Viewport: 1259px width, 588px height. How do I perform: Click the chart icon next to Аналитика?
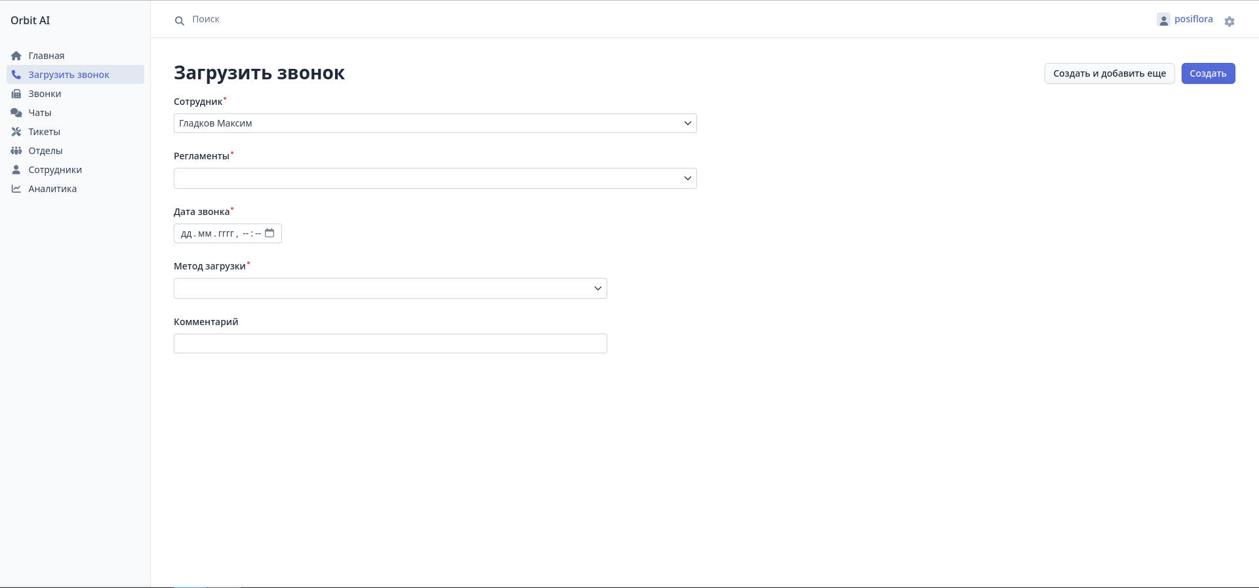[x=16, y=189]
